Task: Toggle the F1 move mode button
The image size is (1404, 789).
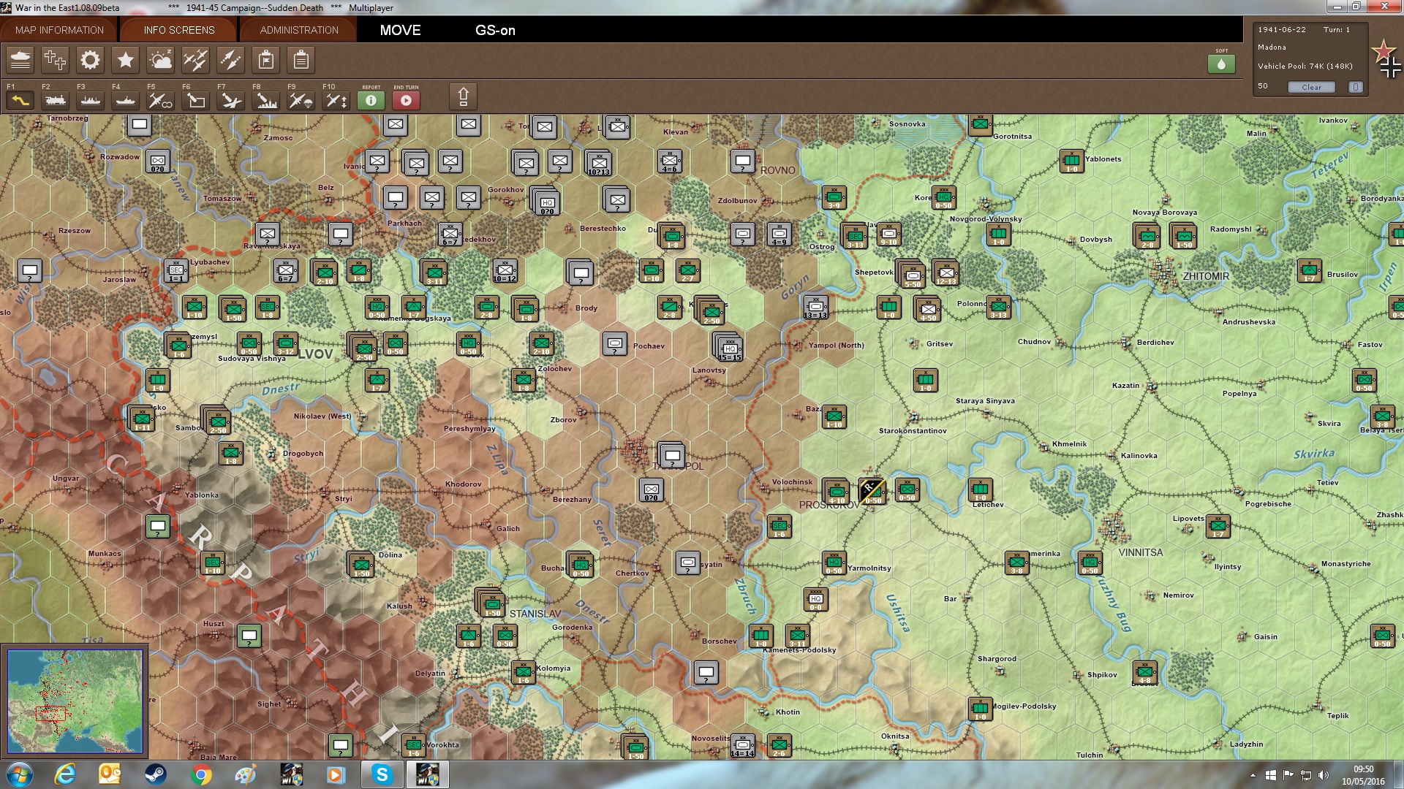Action: [x=20, y=101]
